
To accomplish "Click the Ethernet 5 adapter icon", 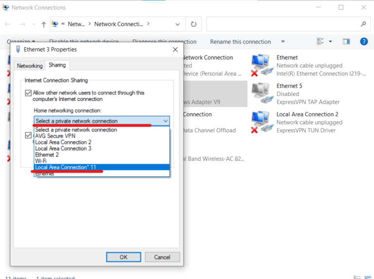I will 262,93.
